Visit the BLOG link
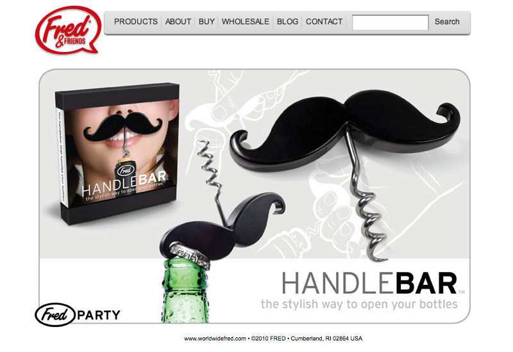The width and height of the screenshot is (513, 352). (x=287, y=22)
